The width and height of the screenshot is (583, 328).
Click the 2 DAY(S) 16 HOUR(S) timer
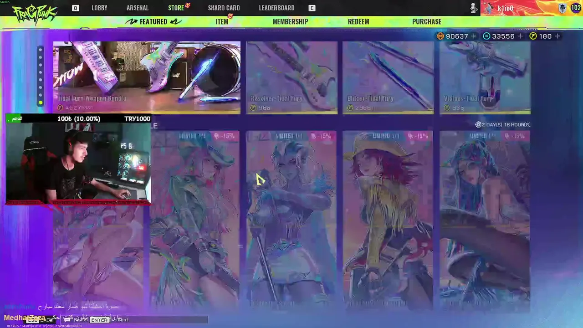click(503, 124)
